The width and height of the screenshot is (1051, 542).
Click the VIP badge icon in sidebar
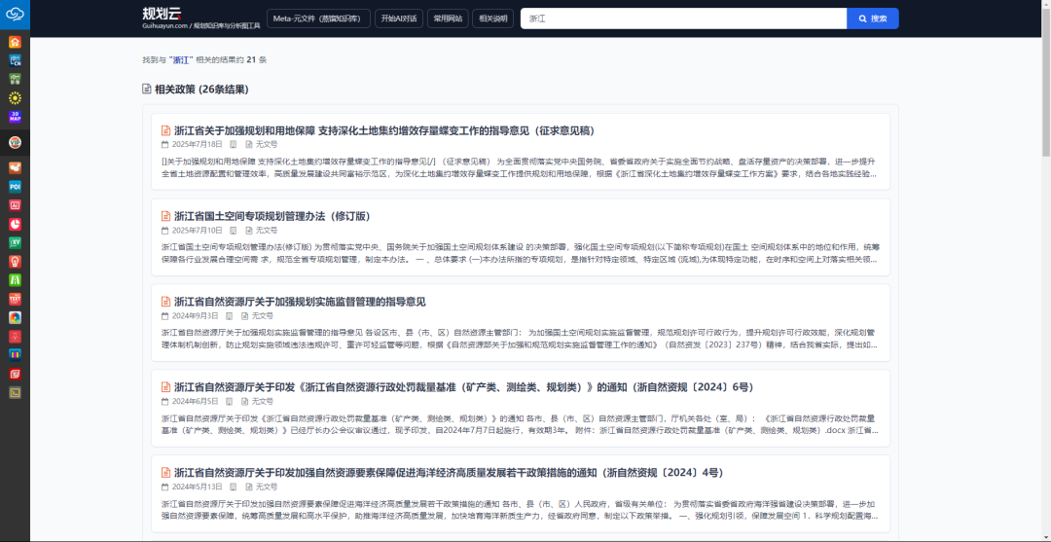(x=15, y=142)
